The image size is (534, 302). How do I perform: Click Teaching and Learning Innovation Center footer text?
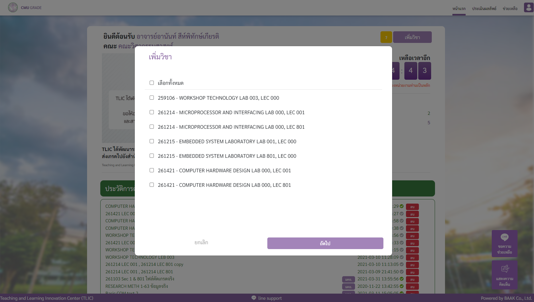pos(47,298)
